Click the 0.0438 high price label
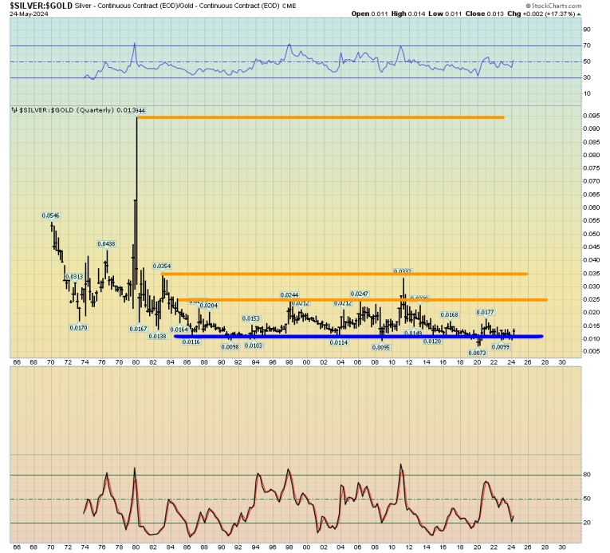 point(107,243)
